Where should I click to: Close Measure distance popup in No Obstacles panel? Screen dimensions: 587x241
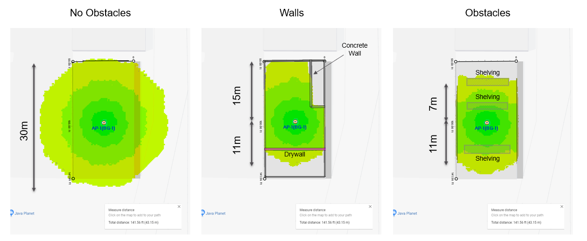click(179, 206)
